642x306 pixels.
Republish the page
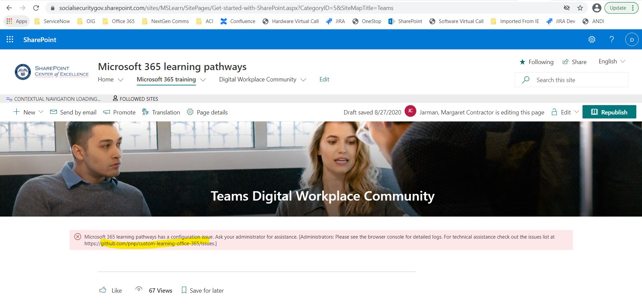click(x=609, y=112)
